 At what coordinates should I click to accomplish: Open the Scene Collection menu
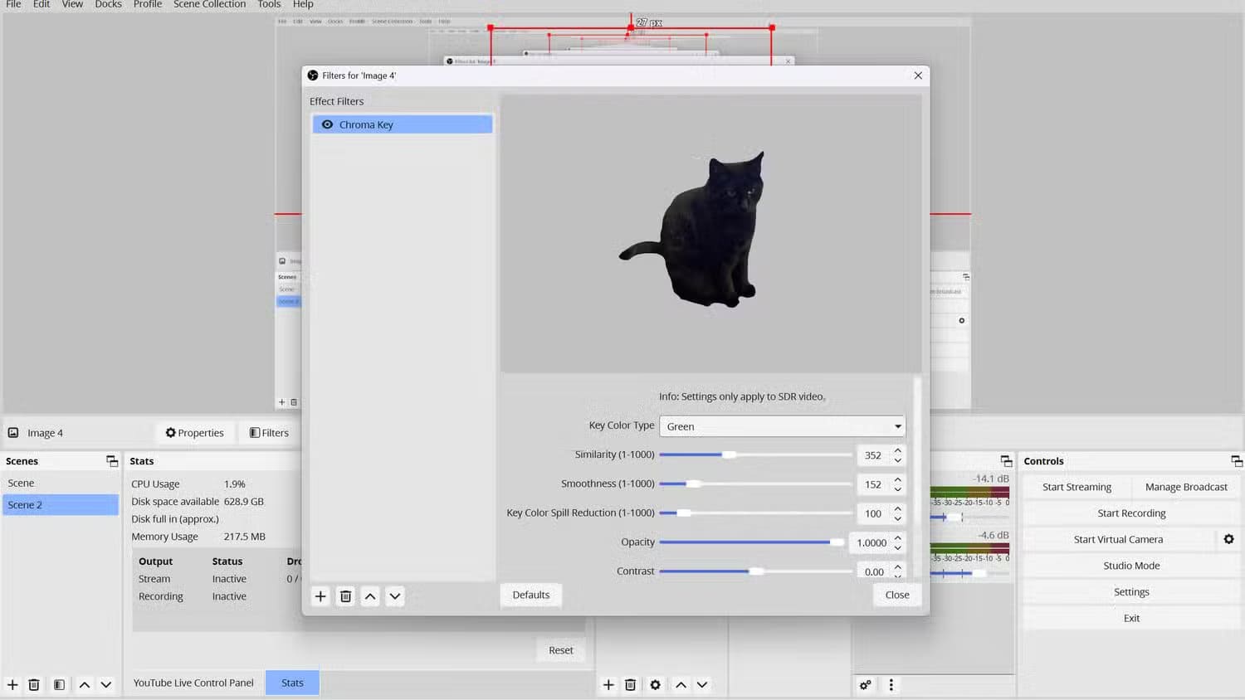[x=209, y=4]
